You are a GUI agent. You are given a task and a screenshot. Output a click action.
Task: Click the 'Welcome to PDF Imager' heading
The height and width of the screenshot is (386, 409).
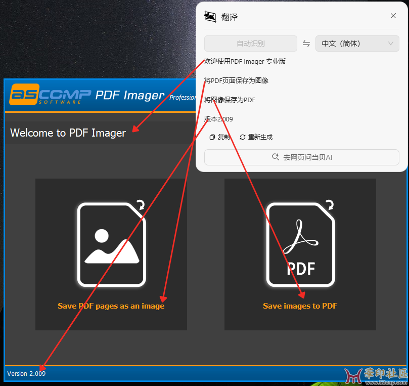click(68, 133)
